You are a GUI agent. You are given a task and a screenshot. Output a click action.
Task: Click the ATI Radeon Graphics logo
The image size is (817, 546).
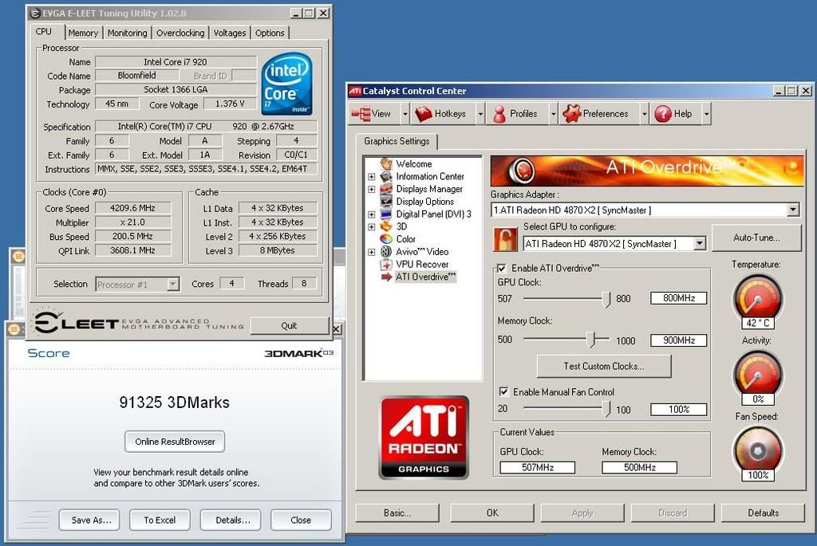coord(424,438)
